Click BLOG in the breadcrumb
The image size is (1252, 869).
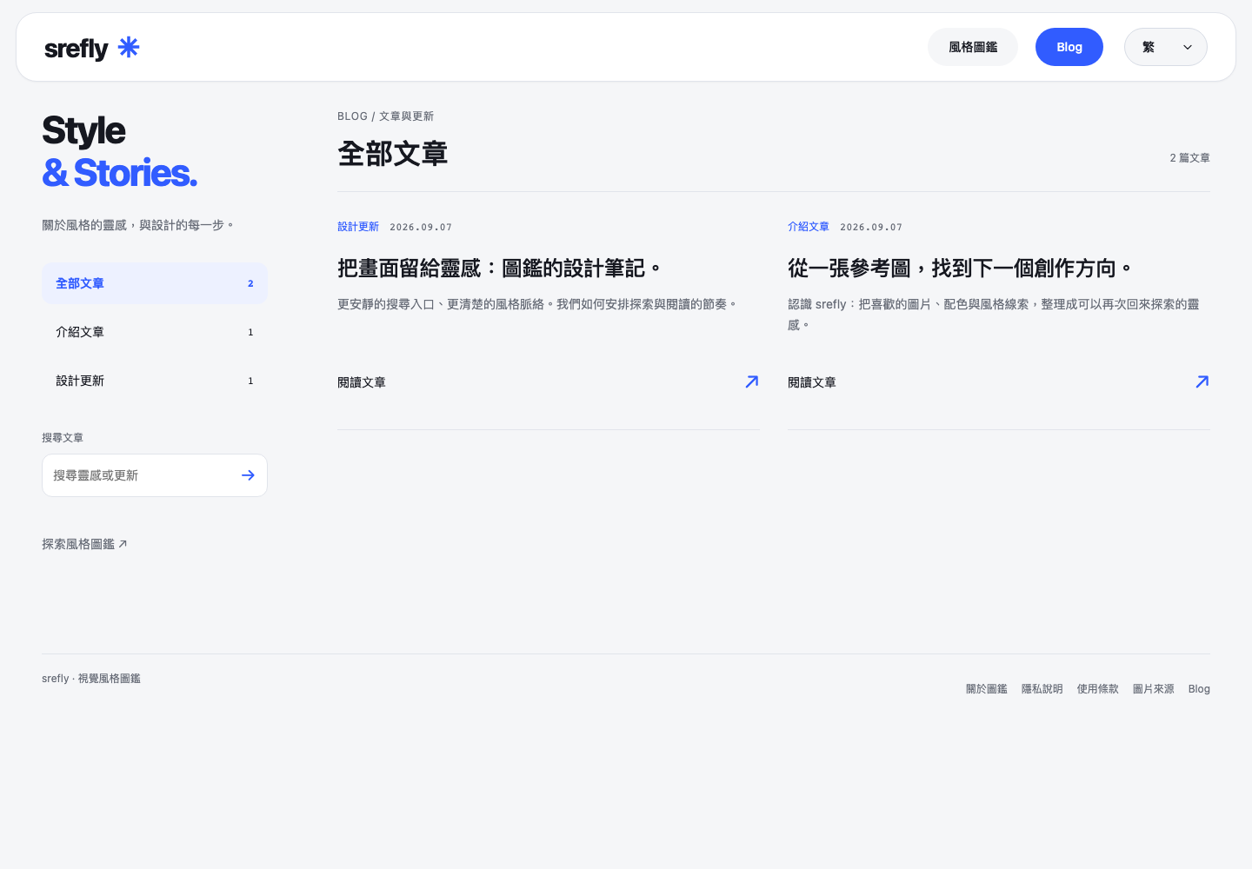(352, 116)
